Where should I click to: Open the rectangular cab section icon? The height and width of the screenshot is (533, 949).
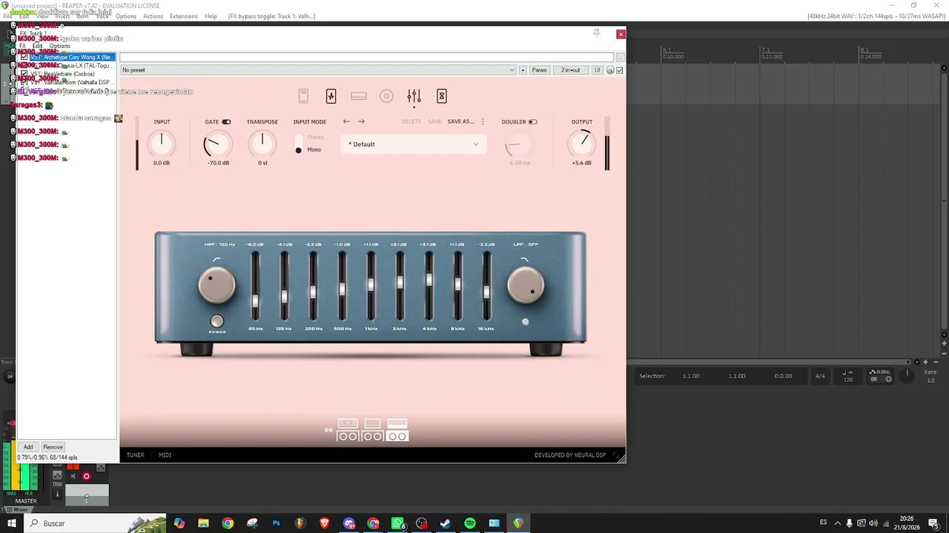tap(359, 96)
